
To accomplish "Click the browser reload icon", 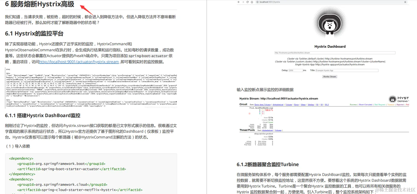I will (x=247, y=2).
